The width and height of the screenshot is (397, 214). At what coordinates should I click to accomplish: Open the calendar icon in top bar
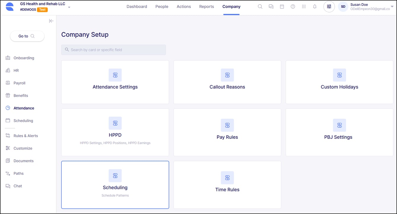[x=282, y=7]
